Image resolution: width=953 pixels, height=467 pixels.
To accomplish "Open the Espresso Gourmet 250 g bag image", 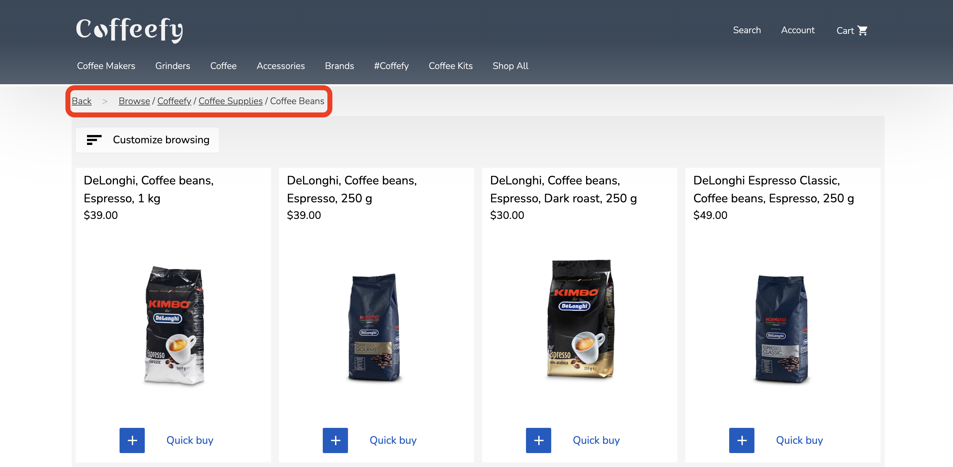I will [375, 328].
